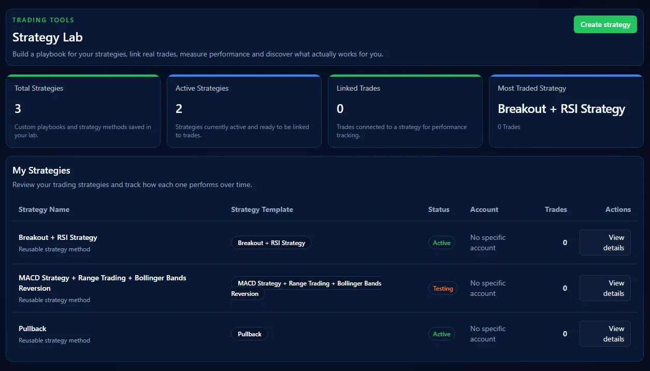Open View details for MACD Strategy row
Screen dimensions: 650x371
[605, 288]
